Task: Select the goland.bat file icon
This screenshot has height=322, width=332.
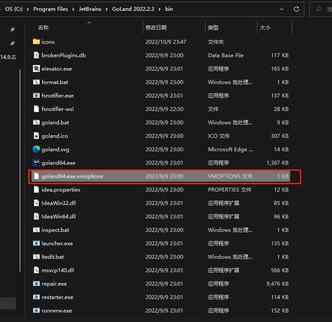Action: 36,122
